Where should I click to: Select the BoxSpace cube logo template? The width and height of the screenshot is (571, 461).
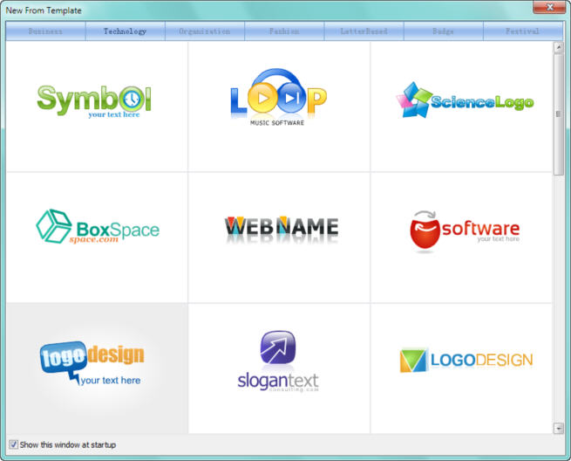(x=96, y=237)
